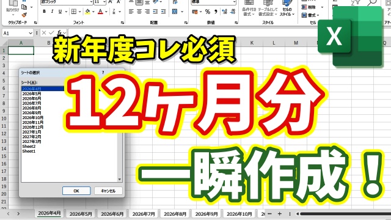391x220 pixels.
Task: Decrease indent in the alignment group
Action: pyautogui.click(x=155, y=12)
